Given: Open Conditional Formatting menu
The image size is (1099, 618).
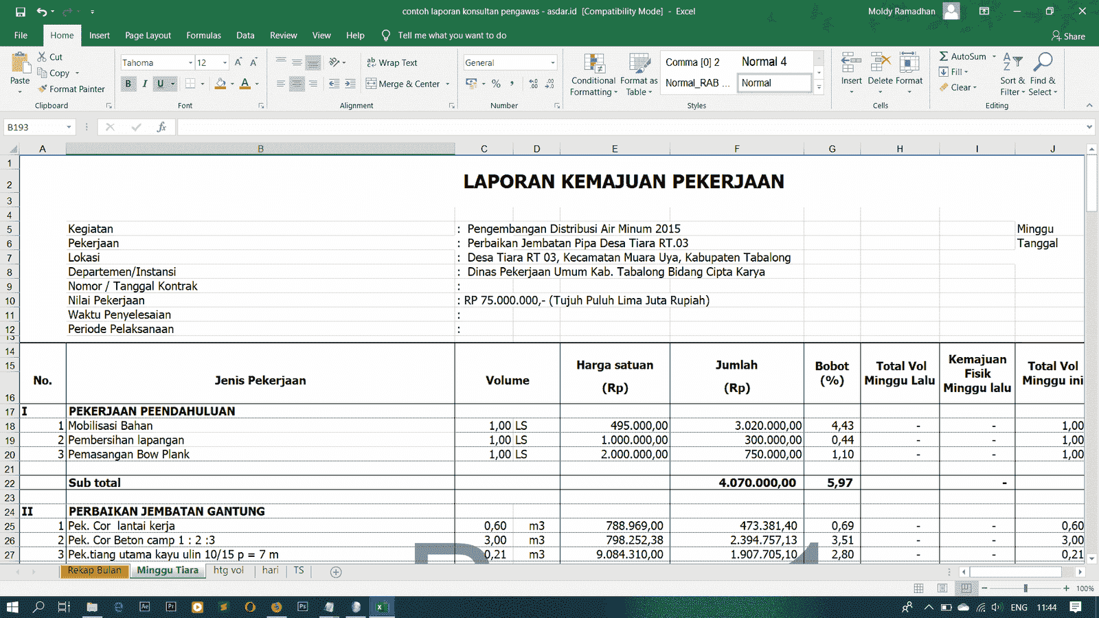Looking at the screenshot, I should pyautogui.click(x=593, y=76).
